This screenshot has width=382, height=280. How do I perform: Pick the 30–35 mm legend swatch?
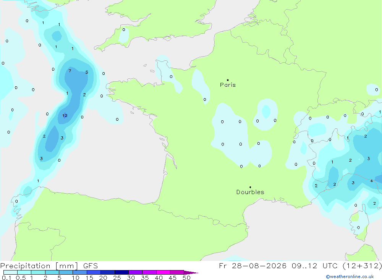click(x=136, y=272)
